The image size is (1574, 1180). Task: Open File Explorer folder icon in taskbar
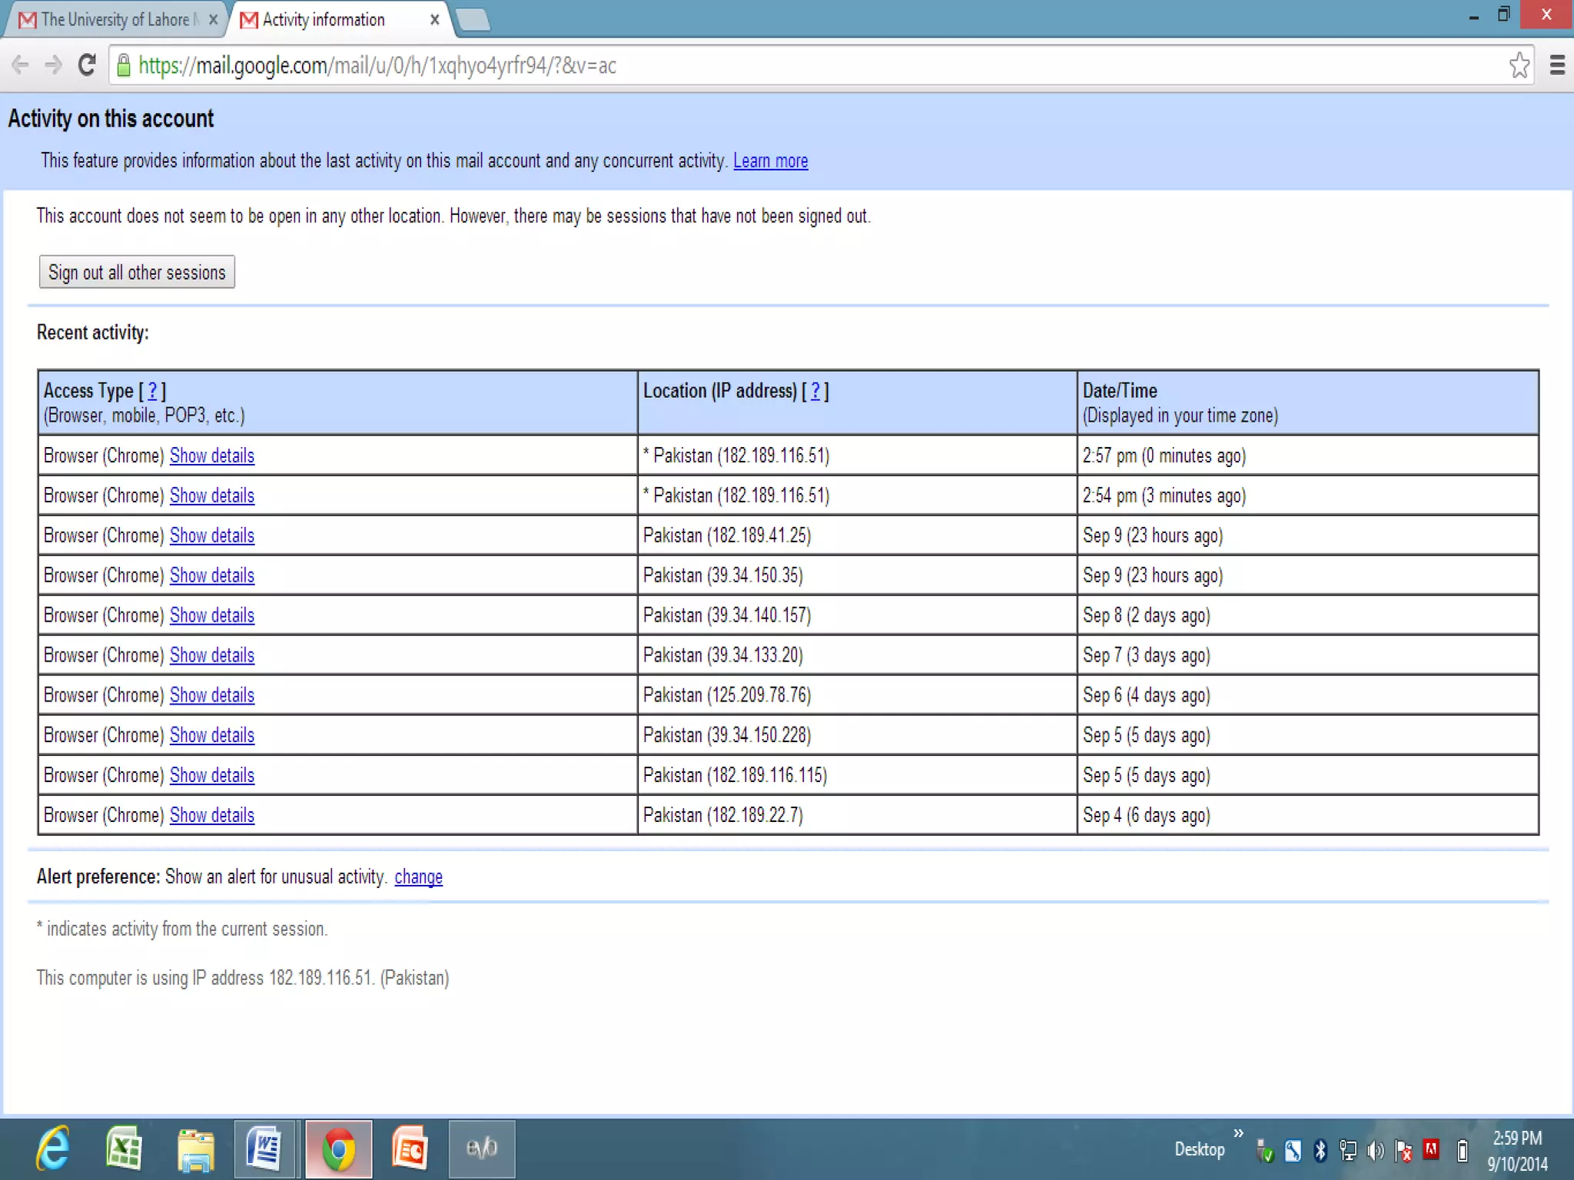[x=195, y=1149]
